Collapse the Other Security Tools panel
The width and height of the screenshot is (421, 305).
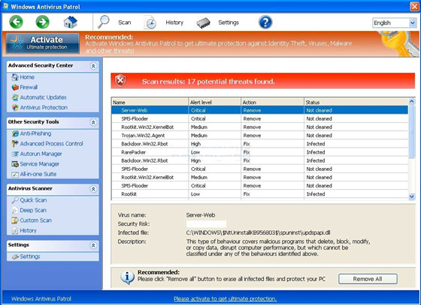93,122
